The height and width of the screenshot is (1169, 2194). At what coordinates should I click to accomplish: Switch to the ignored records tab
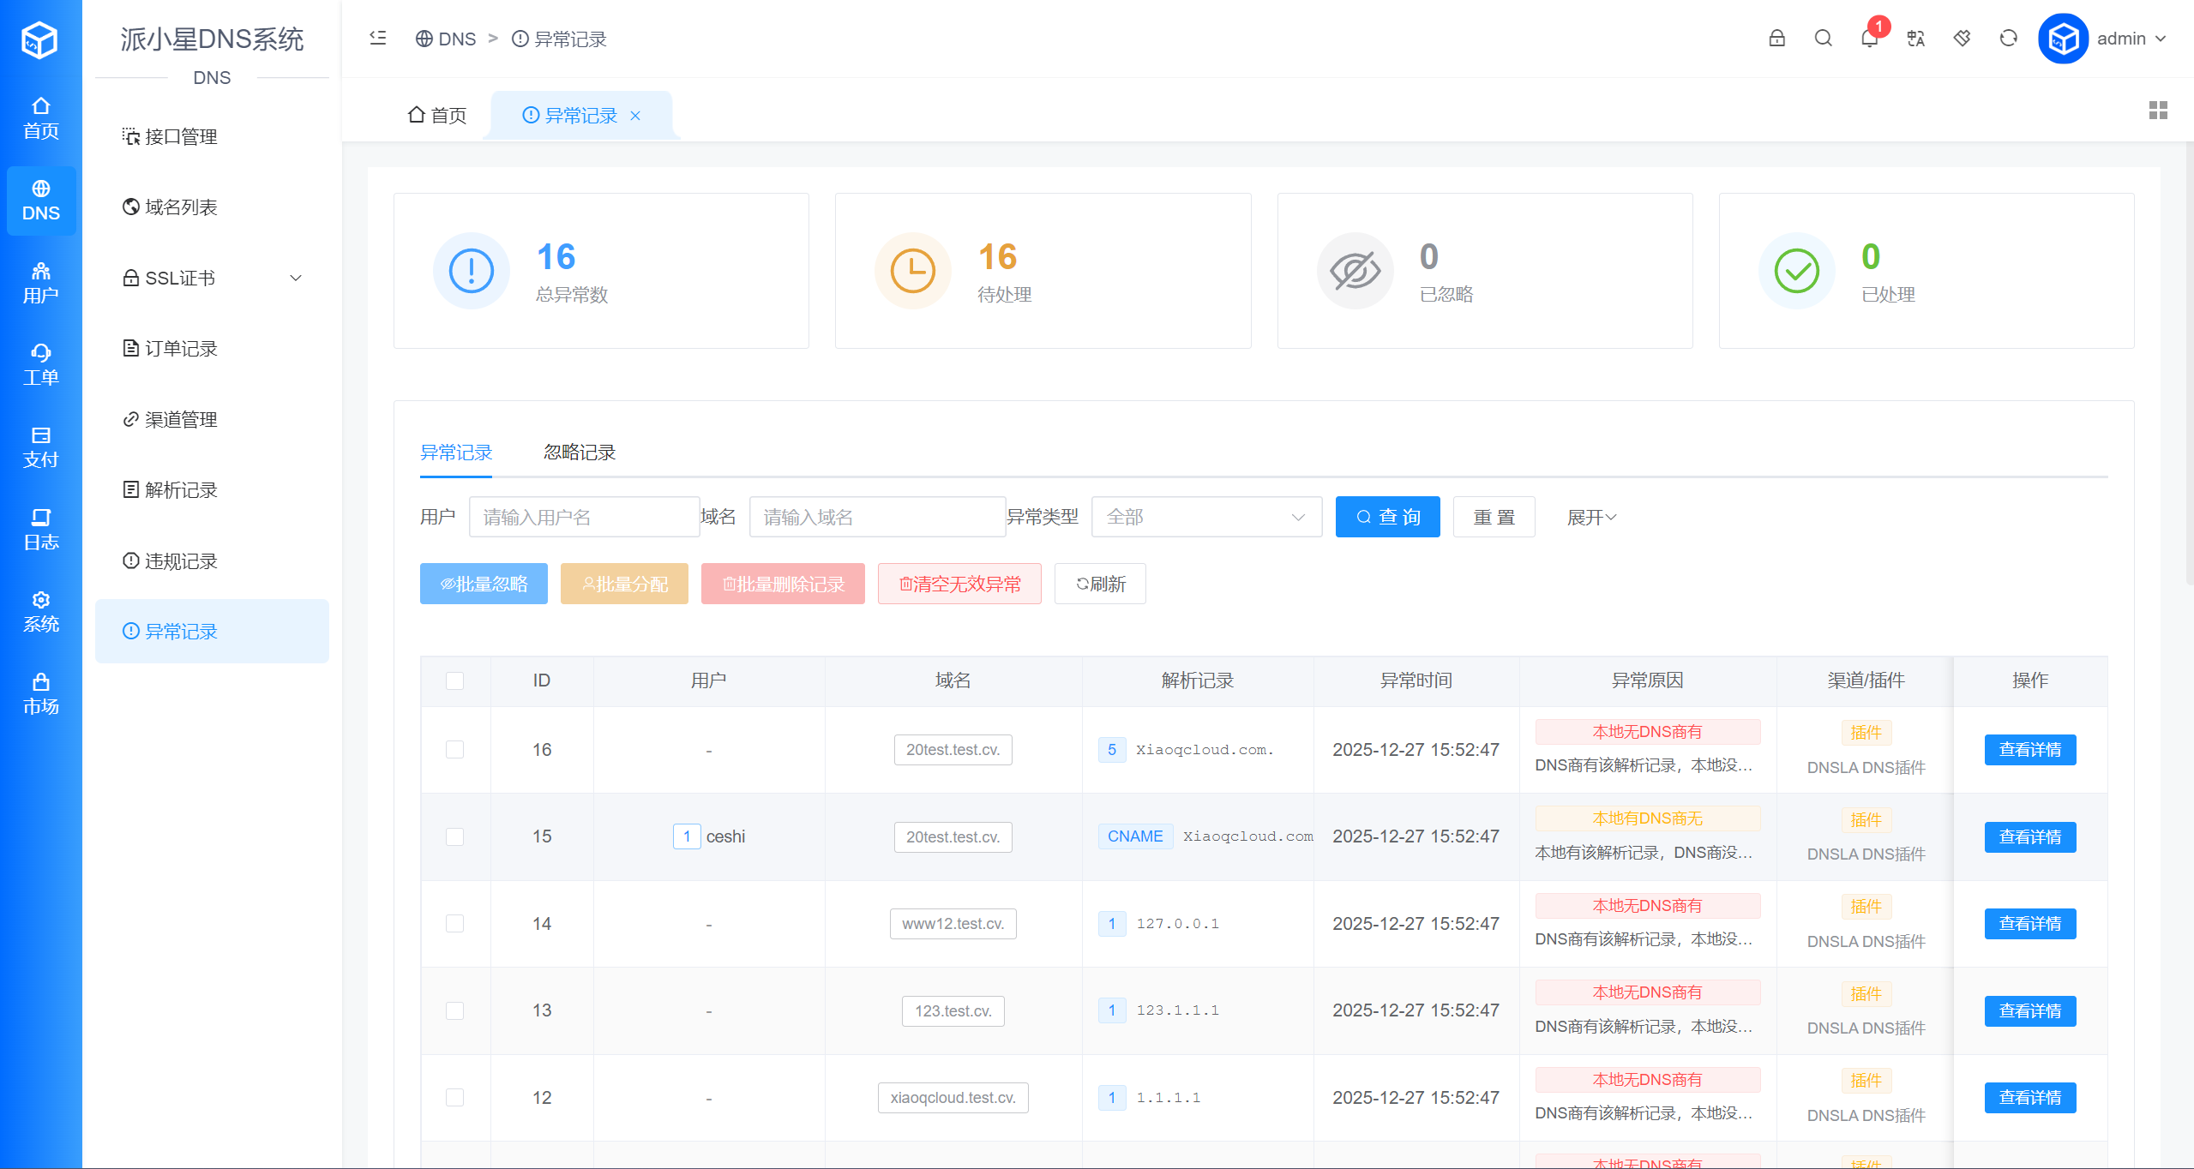click(580, 453)
